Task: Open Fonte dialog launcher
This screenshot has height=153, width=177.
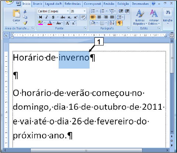Action: (x=85, y=28)
